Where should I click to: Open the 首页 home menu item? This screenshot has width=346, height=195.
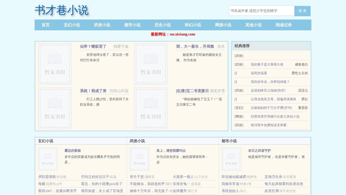click(x=45, y=25)
